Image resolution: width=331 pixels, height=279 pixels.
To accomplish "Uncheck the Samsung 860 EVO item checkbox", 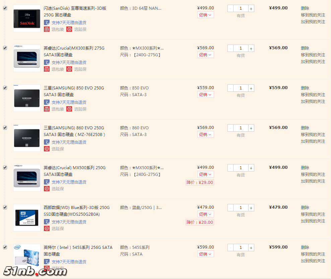I will [x=5, y=128].
